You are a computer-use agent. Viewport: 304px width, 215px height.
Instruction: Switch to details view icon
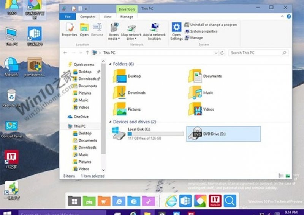(281, 176)
